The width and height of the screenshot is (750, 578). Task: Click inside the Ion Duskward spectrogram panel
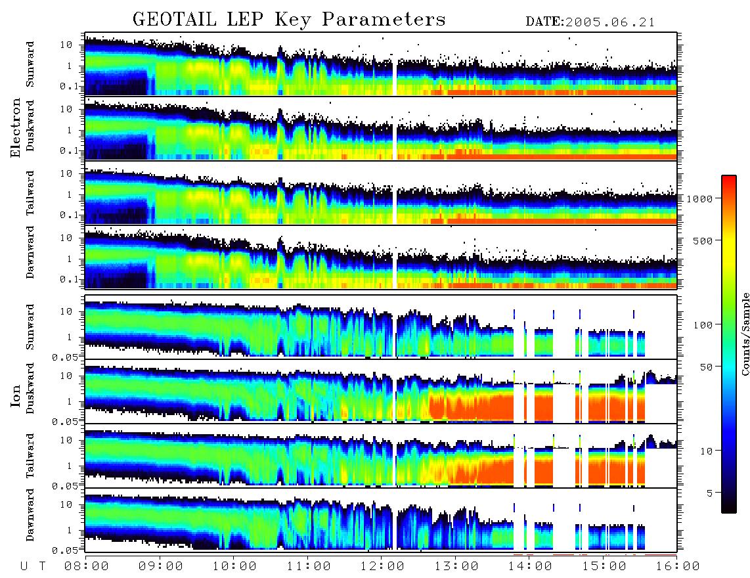(381, 391)
